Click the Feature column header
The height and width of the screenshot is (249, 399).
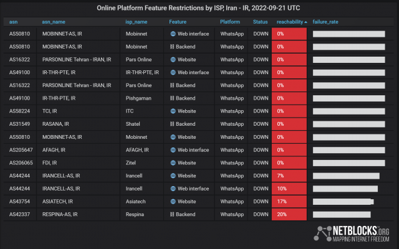click(178, 22)
